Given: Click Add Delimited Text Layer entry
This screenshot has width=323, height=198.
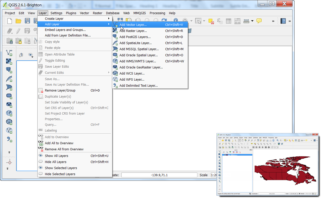Looking at the screenshot, I should 139,85.
